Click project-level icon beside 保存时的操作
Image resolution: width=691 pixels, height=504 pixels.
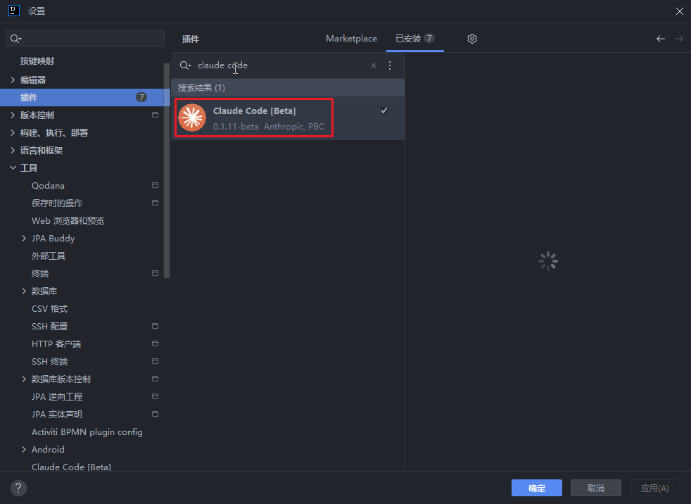155,203
